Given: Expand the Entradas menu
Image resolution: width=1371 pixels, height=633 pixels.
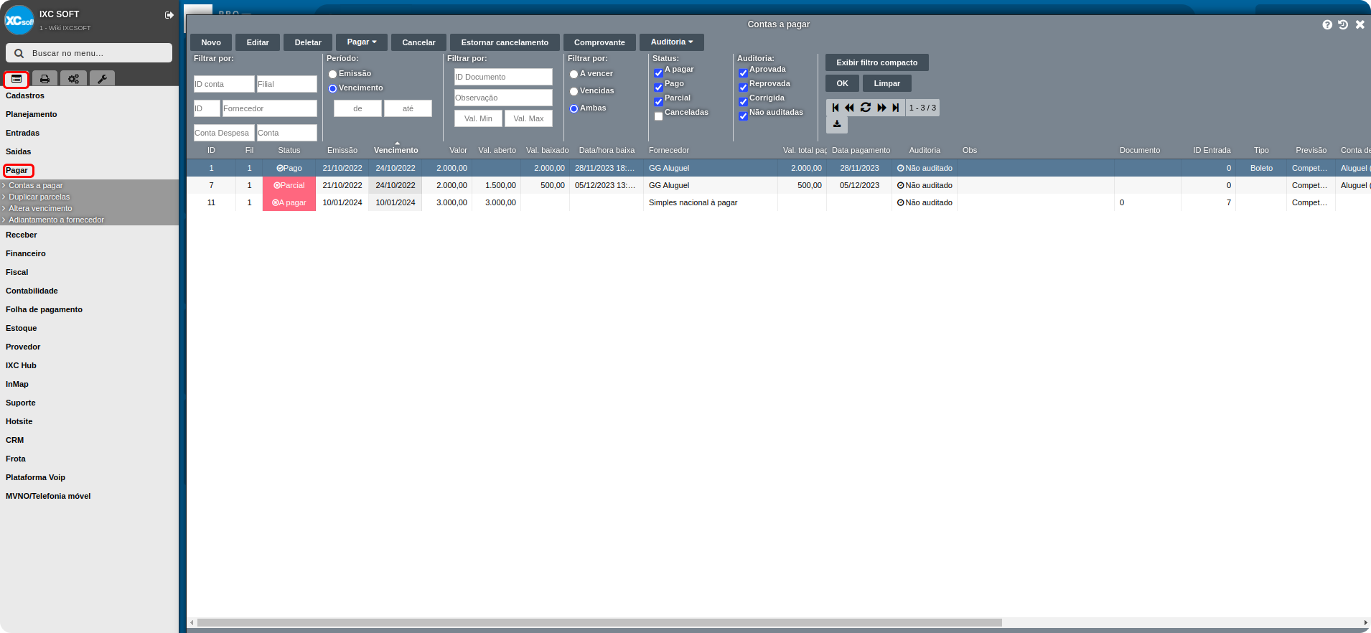Looking at the screenshot, I should [23, 133].
